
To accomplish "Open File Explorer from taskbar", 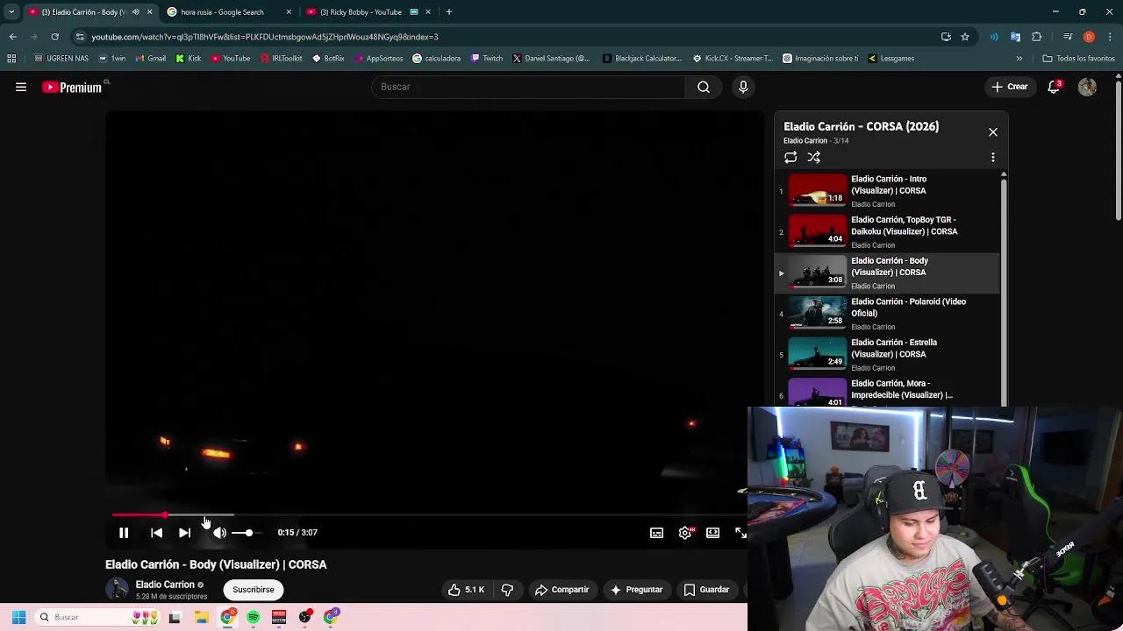I will (x=201, y=617).
